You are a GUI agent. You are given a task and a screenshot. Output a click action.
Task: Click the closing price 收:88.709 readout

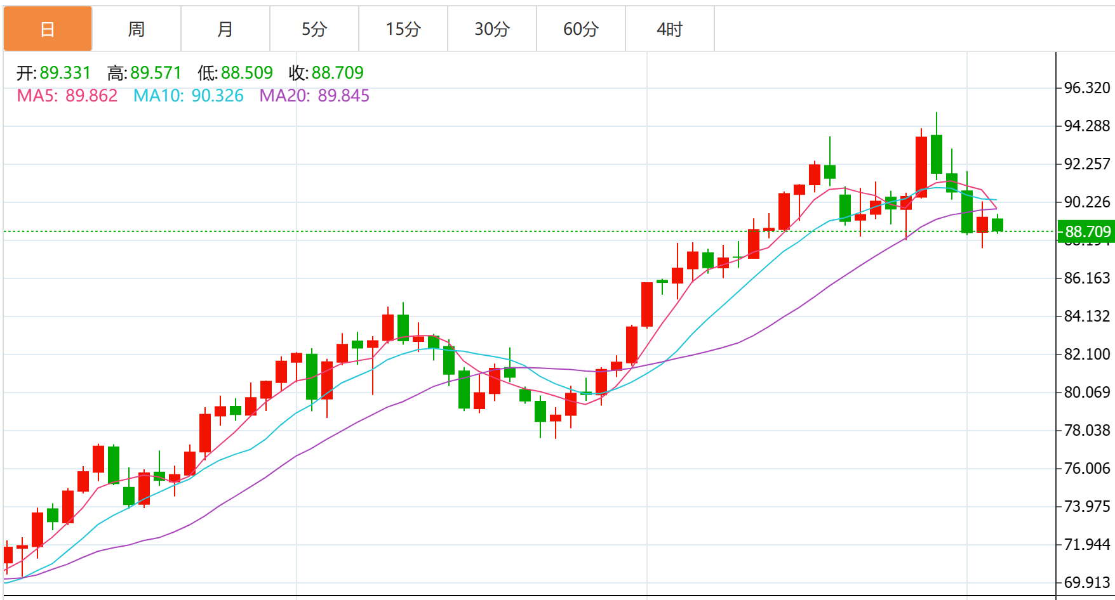pos(326,73)
